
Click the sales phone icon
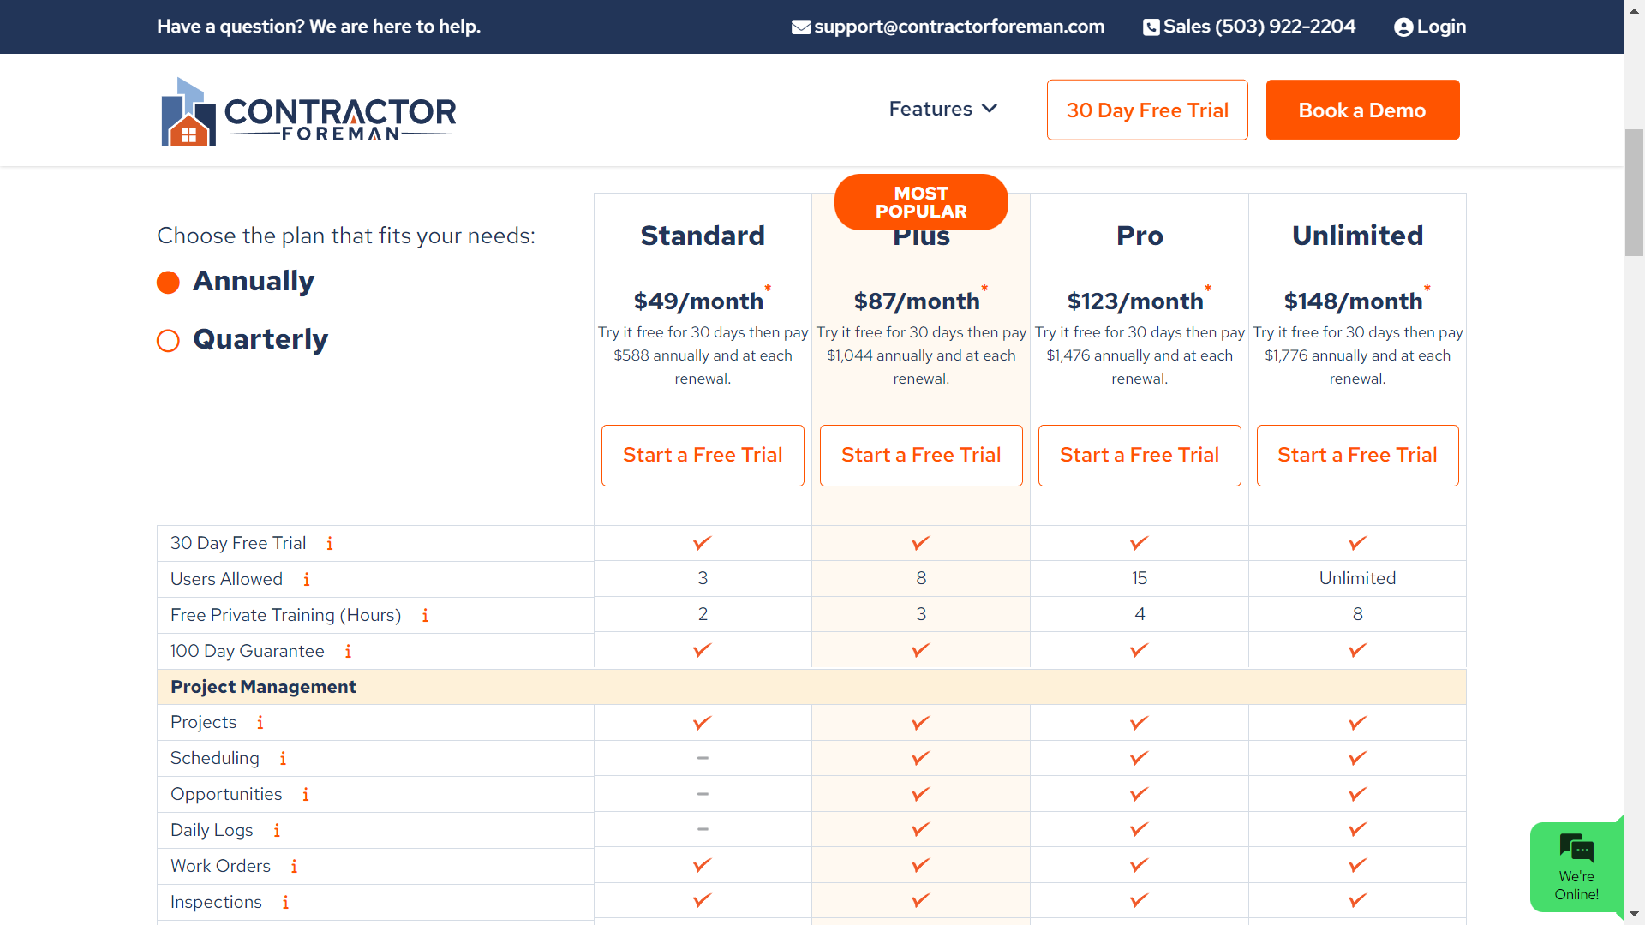1151,27
